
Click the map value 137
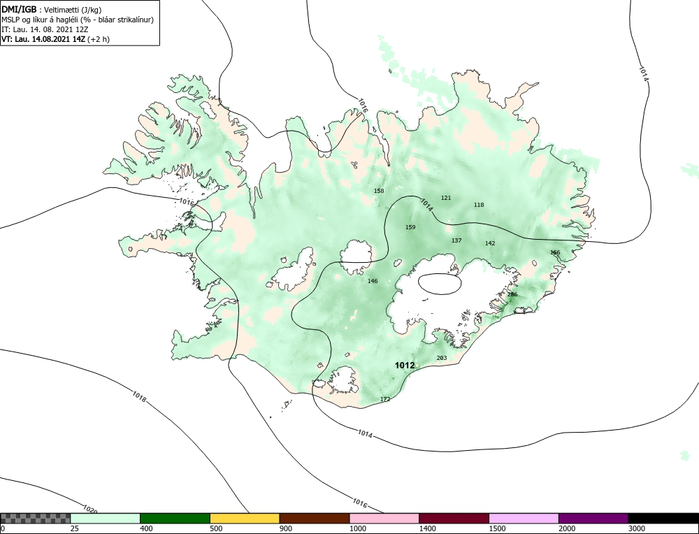pyautogui.click(x=456, y=240)
